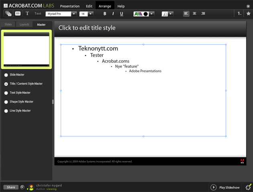Click the Acrobat.com Labs logo
253x192 pixels.
[29, 6]
